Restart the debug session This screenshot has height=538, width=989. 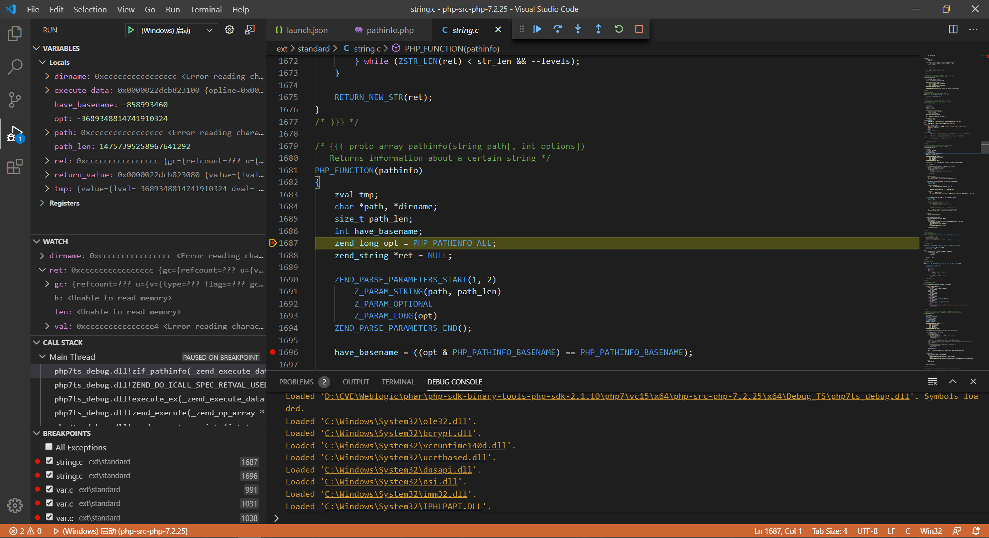618,29
